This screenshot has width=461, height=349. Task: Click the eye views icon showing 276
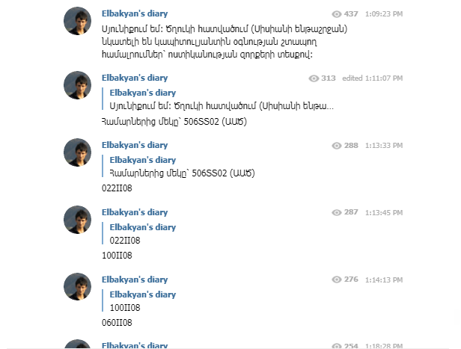tap(337, 279)
